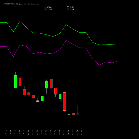
Task: Select the red candle for 18 Aug
Action: (20, 82)
